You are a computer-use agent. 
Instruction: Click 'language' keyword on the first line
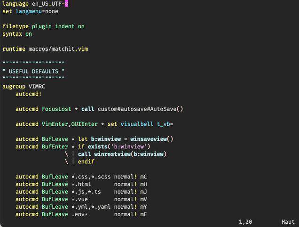point(16,4)
